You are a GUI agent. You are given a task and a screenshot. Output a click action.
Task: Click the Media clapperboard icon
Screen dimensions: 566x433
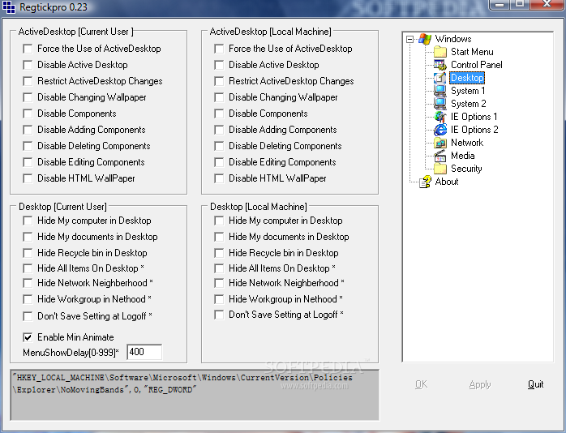point(440,156)
